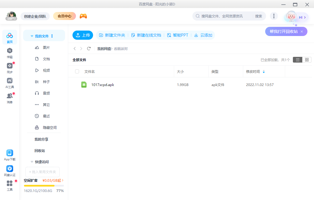Toggle list view display mode
The image size is (314, 200).
(298, 59)
